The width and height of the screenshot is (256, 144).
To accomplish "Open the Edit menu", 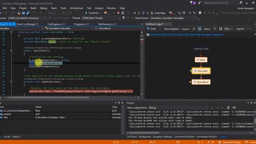I will [x=4, y=8].
